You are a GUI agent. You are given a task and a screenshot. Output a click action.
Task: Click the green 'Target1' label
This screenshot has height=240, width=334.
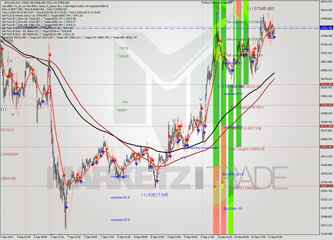click(x=121, y=110)
